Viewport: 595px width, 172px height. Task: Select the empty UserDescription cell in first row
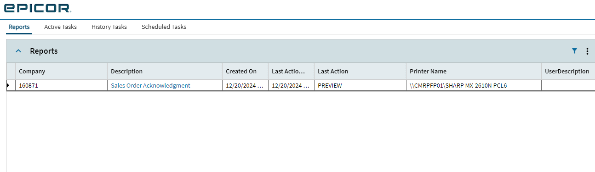568,85
